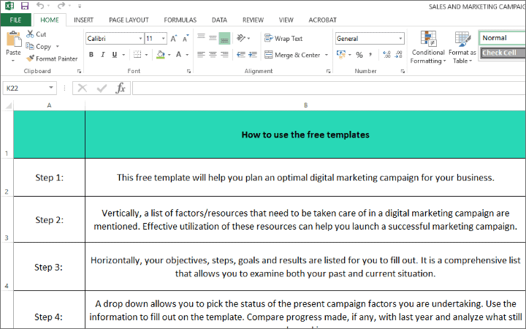Toggle Bold formatting
526x329 pixels.
click(x=92, y=55)
